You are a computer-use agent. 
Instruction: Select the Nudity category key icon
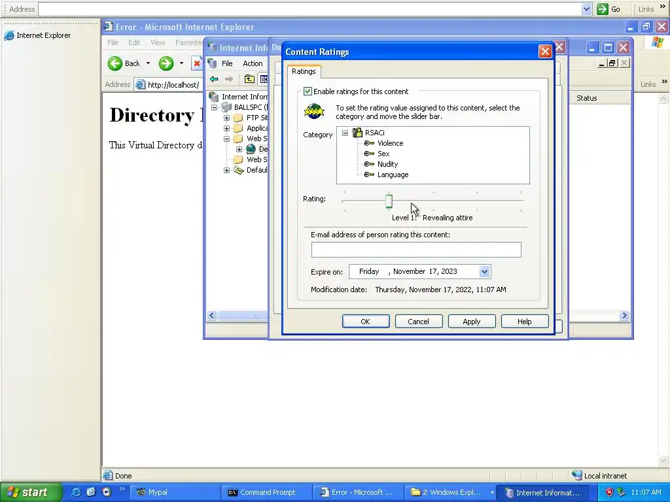coord(369,164)
